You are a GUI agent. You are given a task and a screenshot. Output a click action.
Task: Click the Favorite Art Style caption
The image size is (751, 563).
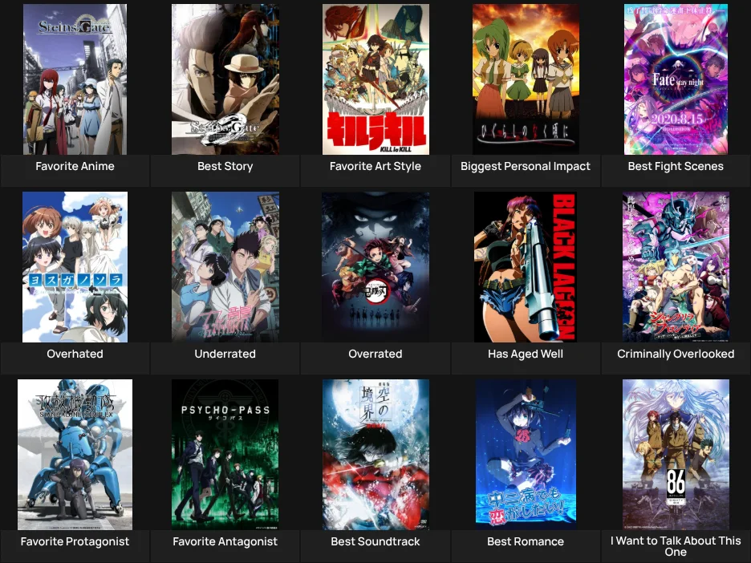pos(375,166)
